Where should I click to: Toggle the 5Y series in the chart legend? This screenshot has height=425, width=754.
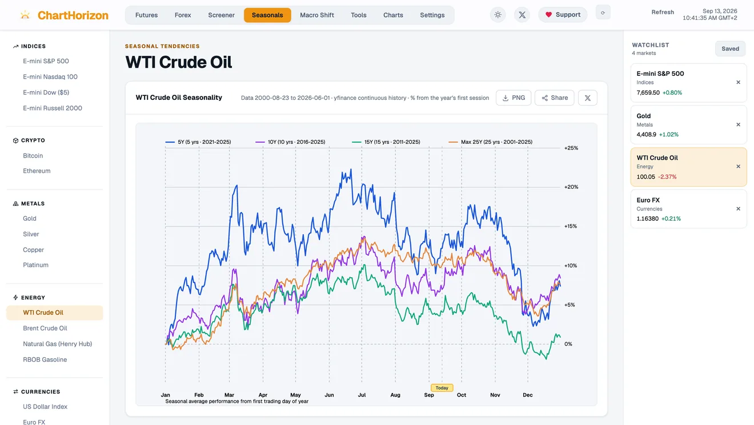click(x=198, y=142)
